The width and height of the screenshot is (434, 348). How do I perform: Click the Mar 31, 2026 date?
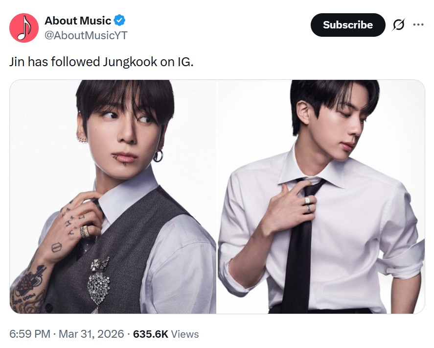(x=91, y=334)
